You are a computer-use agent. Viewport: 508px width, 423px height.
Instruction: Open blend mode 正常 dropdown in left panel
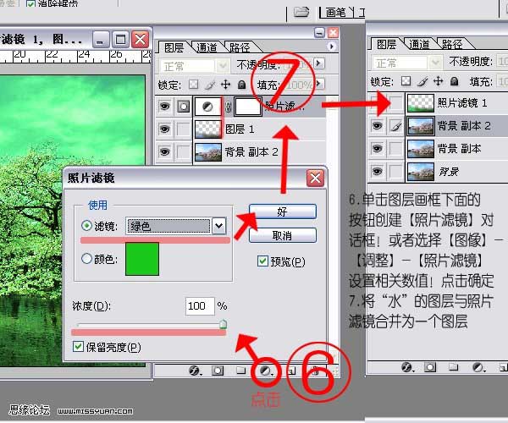tap(222, 66)
